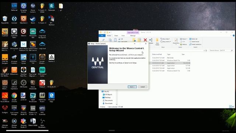
Task: Click Invert selection in Explorer ribbon
Action: 195,44
